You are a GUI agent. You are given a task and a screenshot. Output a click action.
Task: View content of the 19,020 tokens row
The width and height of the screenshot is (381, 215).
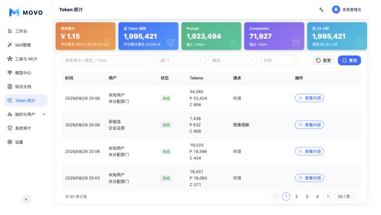click(x=309, y=151)
